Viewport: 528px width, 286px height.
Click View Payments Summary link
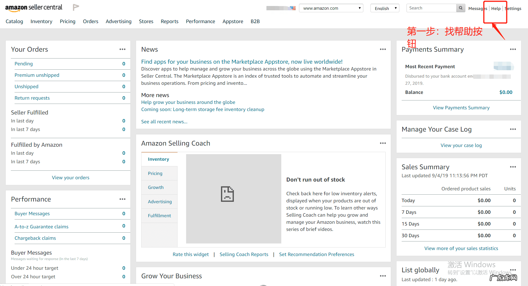(x=461, y=108)
